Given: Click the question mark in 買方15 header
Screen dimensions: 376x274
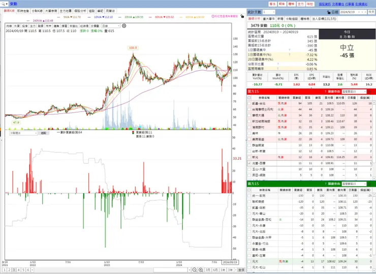Looking at the screenshot, I should click(325, 92).
